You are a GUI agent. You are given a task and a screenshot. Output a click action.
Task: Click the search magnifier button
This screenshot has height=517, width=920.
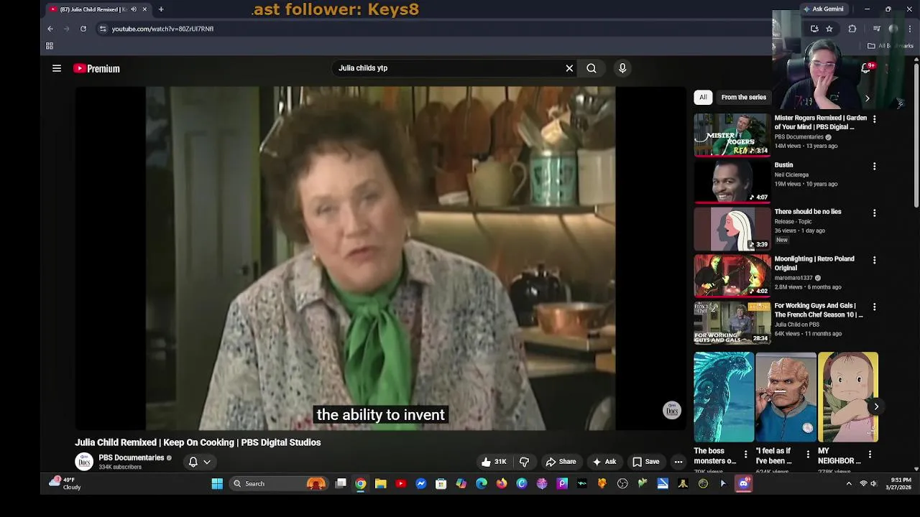(592, 68)
